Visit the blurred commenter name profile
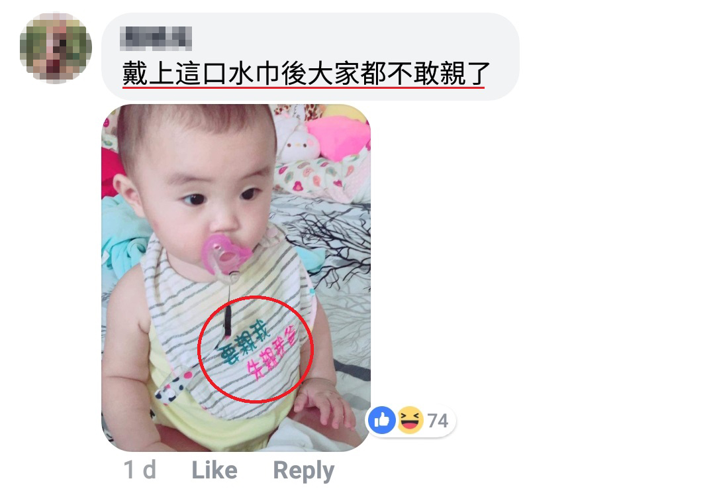Viewport: 715px width, 493px height. pyautogui.click(x=156, y=38)
